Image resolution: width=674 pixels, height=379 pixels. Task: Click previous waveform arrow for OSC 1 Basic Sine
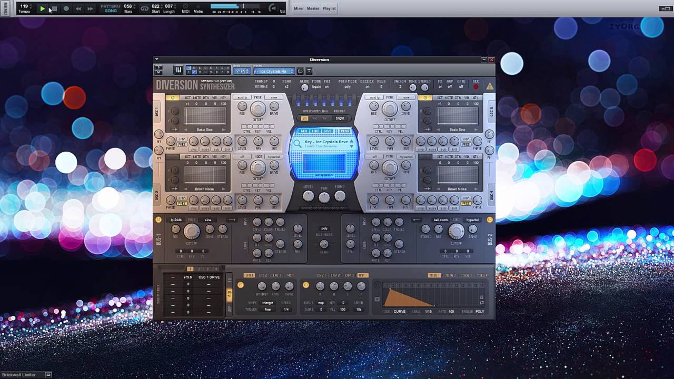tap(185, 129)
